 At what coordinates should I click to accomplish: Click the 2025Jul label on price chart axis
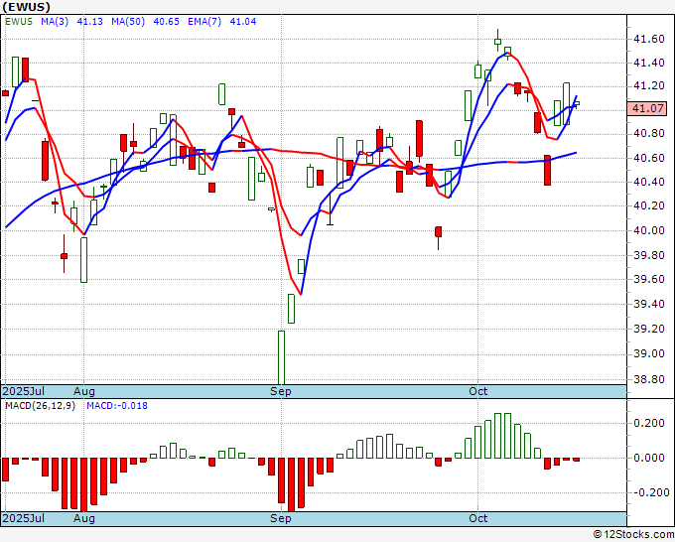click(24, 391)
